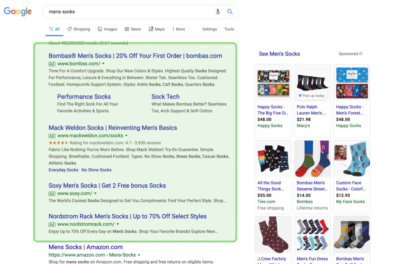The width and height of the screenshot is (405, 264).
Task: Click the magnifying glass to search
Action: tap(230, 12)
